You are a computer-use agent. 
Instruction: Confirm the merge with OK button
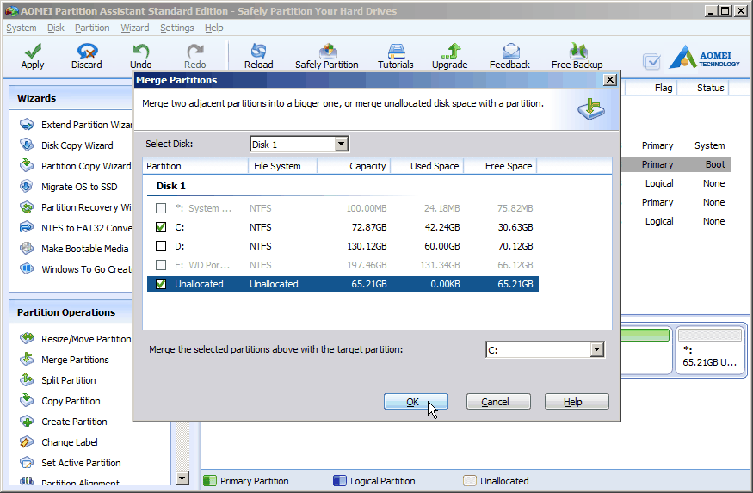(416, 402)
